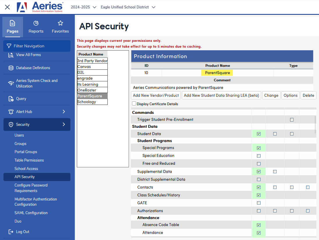
Task: Select Table Permissions menu item
Action: click(29, 160)
